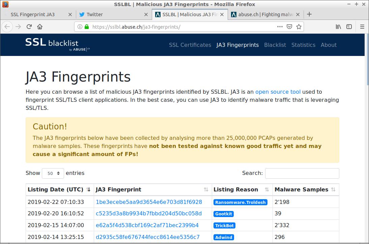Select the Caution! heading
Viewport: 369px width, 244px height.
(50, 126)
